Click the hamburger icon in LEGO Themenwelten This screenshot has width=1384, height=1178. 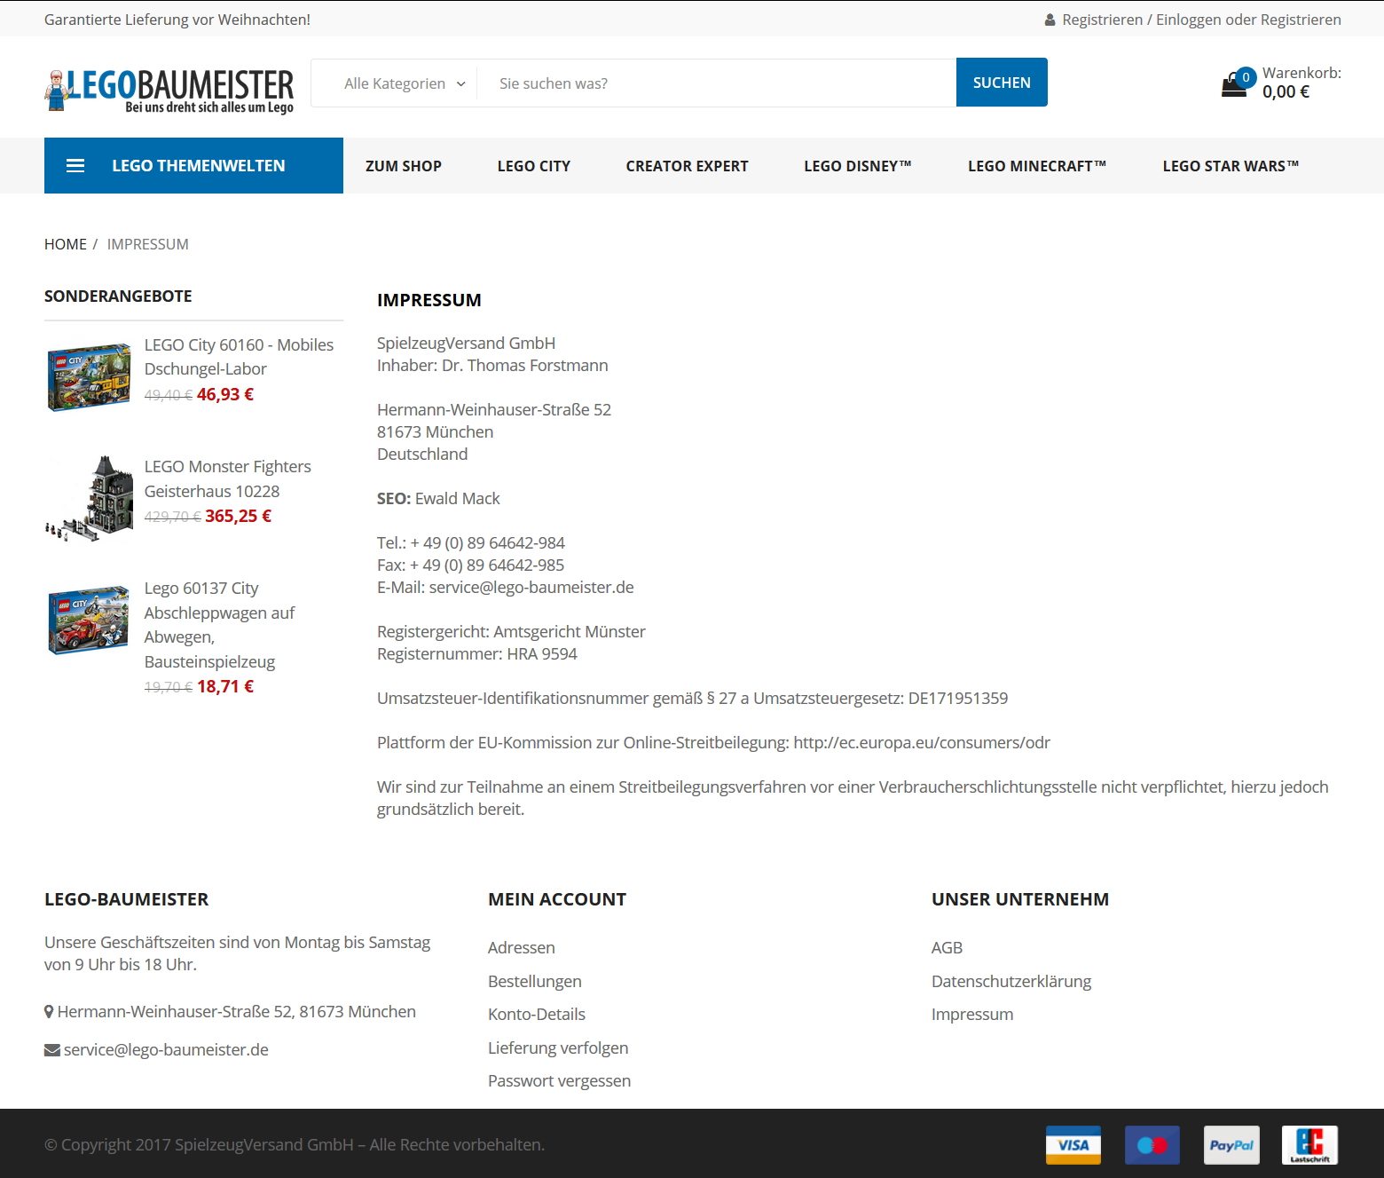[x=75, y=166]
